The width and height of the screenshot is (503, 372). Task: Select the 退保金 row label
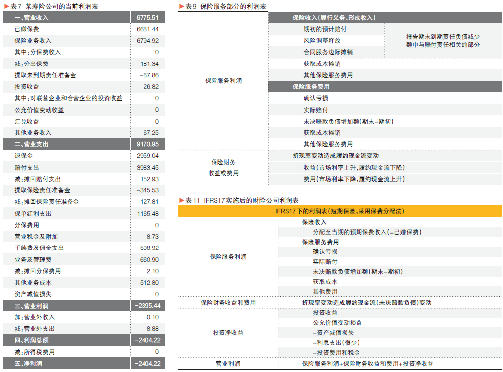(24, 156)
